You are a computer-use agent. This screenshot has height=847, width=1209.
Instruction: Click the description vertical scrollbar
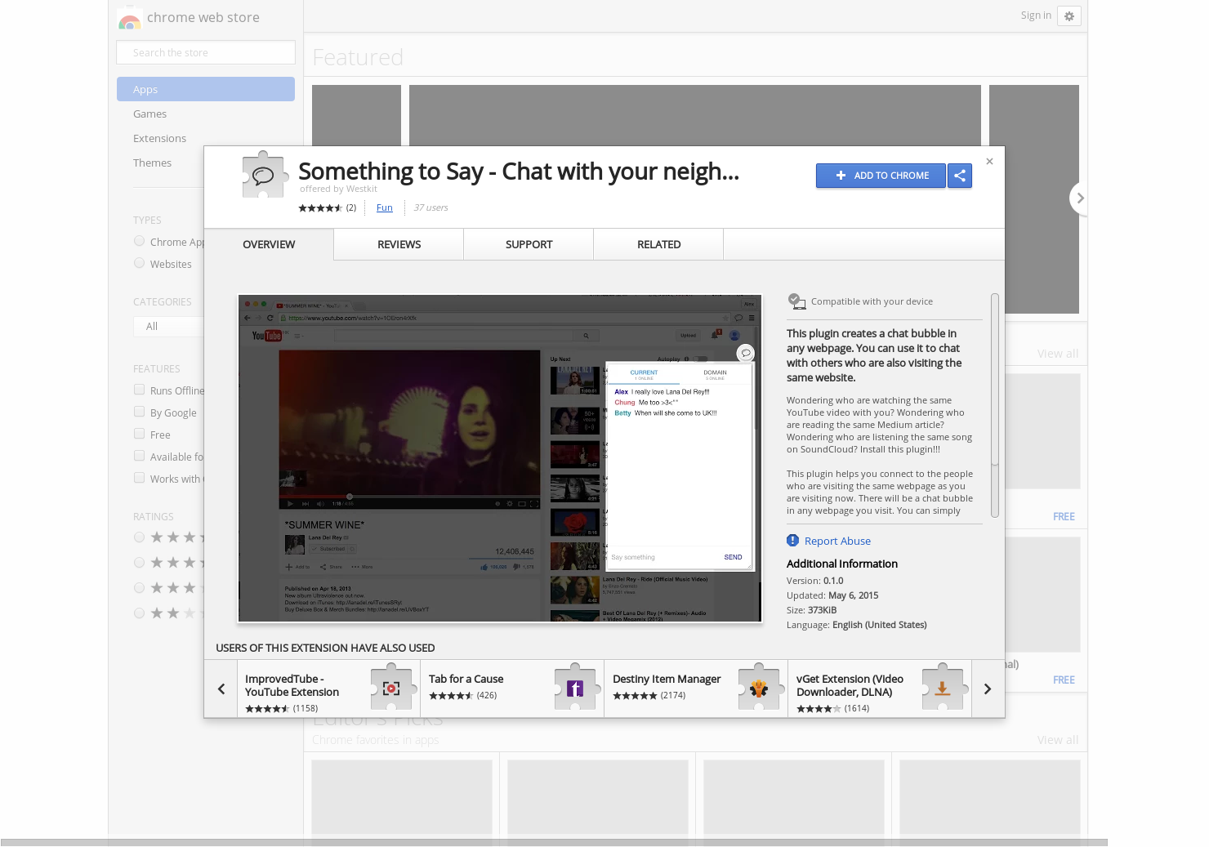click(x=994, y=405)
